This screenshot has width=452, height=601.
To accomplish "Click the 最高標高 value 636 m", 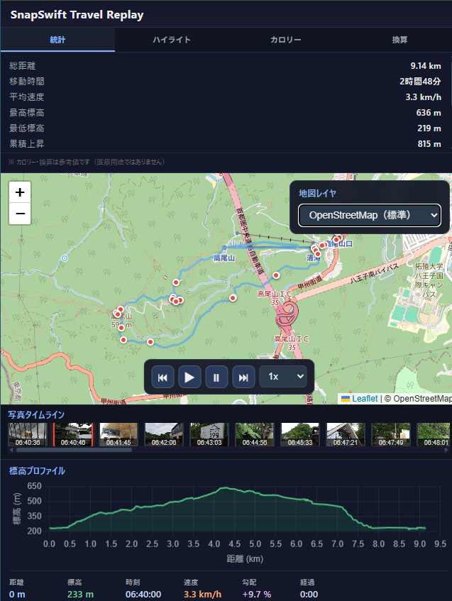I will coord(429,113).
